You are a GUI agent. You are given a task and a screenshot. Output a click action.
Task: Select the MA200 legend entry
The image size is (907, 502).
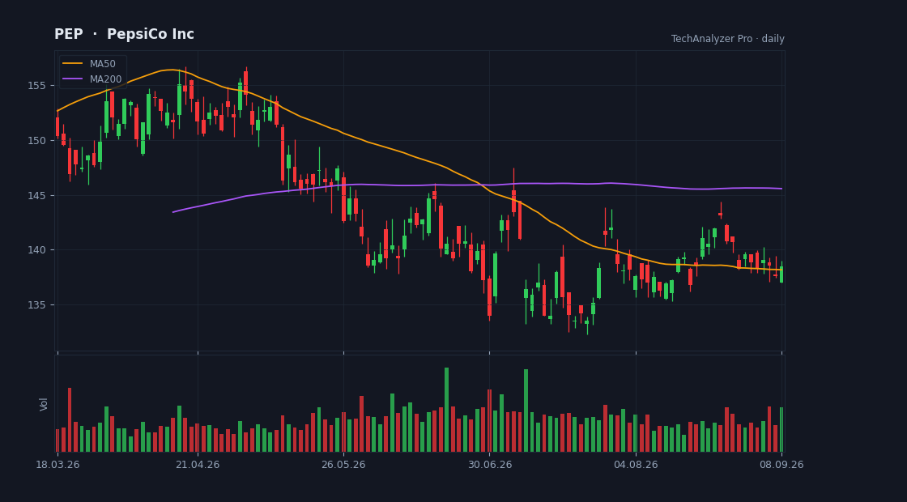pyautogui.click(x=92, y=79)
